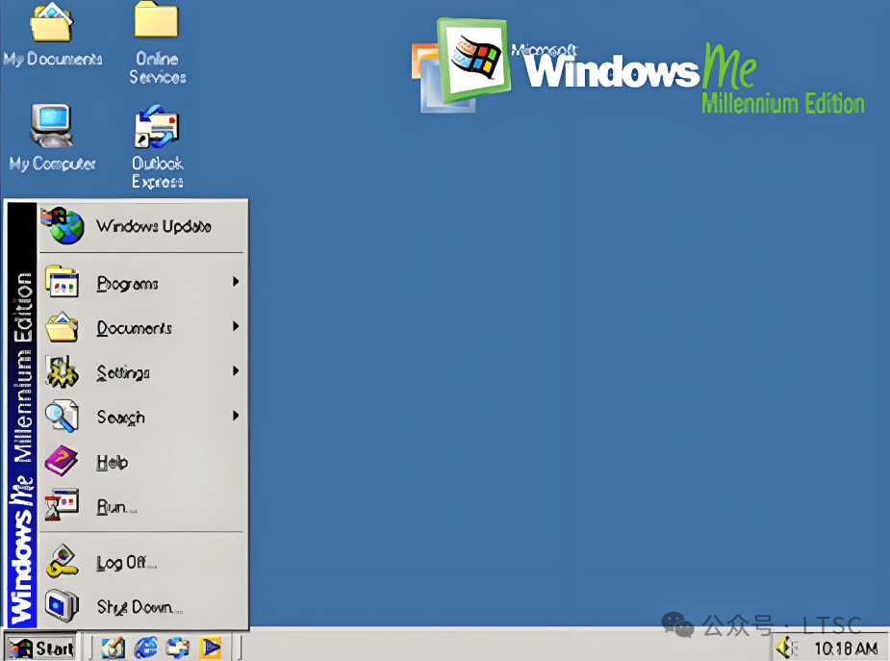
Task: Click the Start button
Action: point(40,648)
